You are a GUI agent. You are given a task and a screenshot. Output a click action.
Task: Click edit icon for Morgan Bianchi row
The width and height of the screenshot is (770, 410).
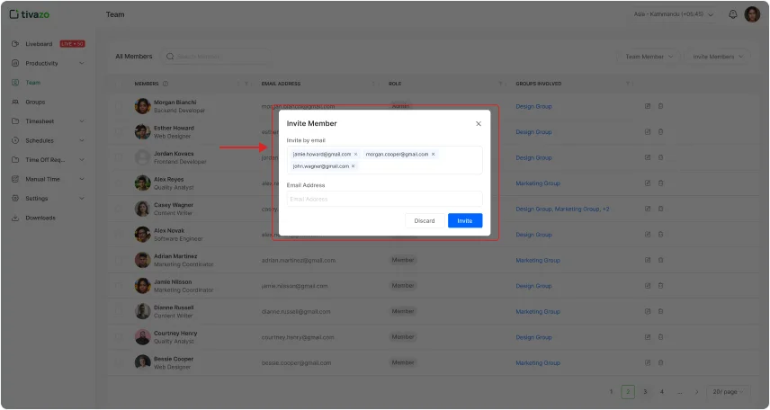click(x=648, y=106)
